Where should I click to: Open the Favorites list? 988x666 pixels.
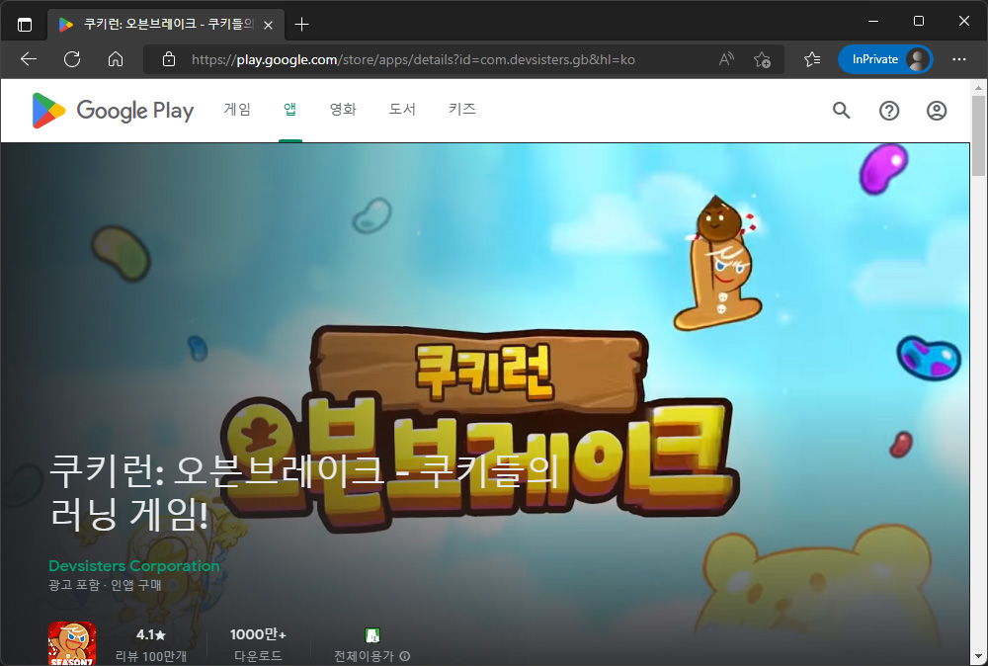coord(812,59)
